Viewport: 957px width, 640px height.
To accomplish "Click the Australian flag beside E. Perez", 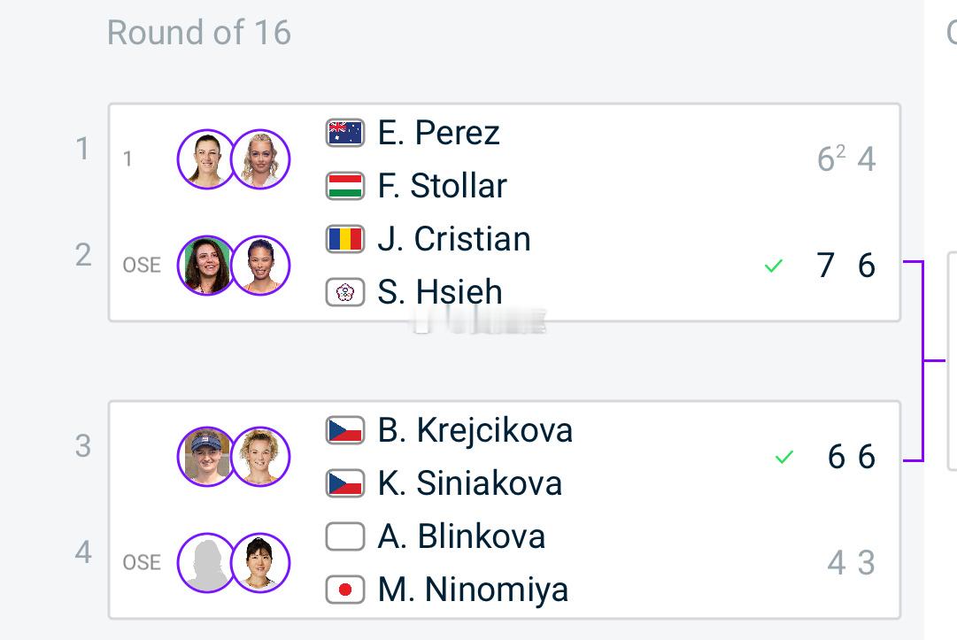I will click(x=345, y=133).
